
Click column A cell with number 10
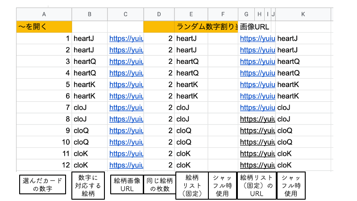click(44, 142)
